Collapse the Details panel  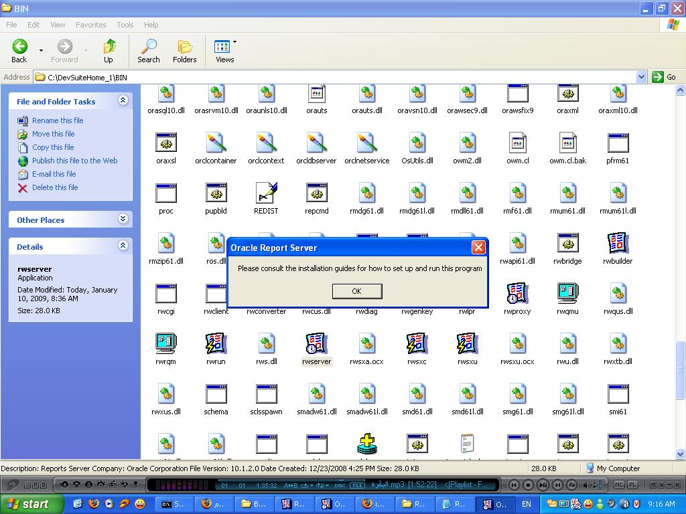pyautogui.click(x=123, y=246)
